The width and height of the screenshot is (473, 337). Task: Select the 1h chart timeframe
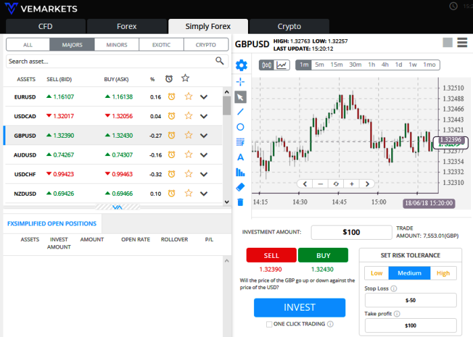pyautogui.click(x=372, y=65)
